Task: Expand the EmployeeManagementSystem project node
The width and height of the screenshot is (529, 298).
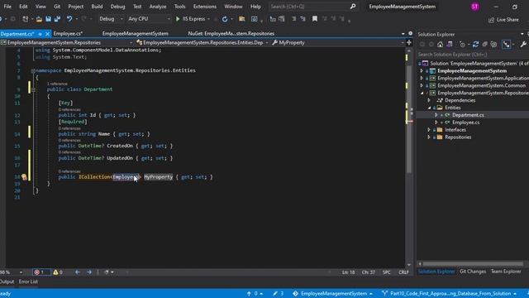Action: tap(422, 71)
